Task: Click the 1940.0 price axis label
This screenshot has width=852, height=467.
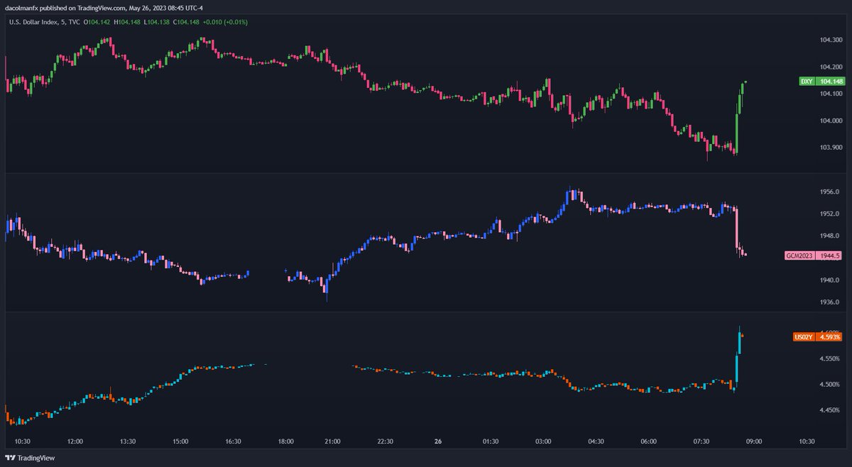Action: pyautogui.click(x=830, y=280)
